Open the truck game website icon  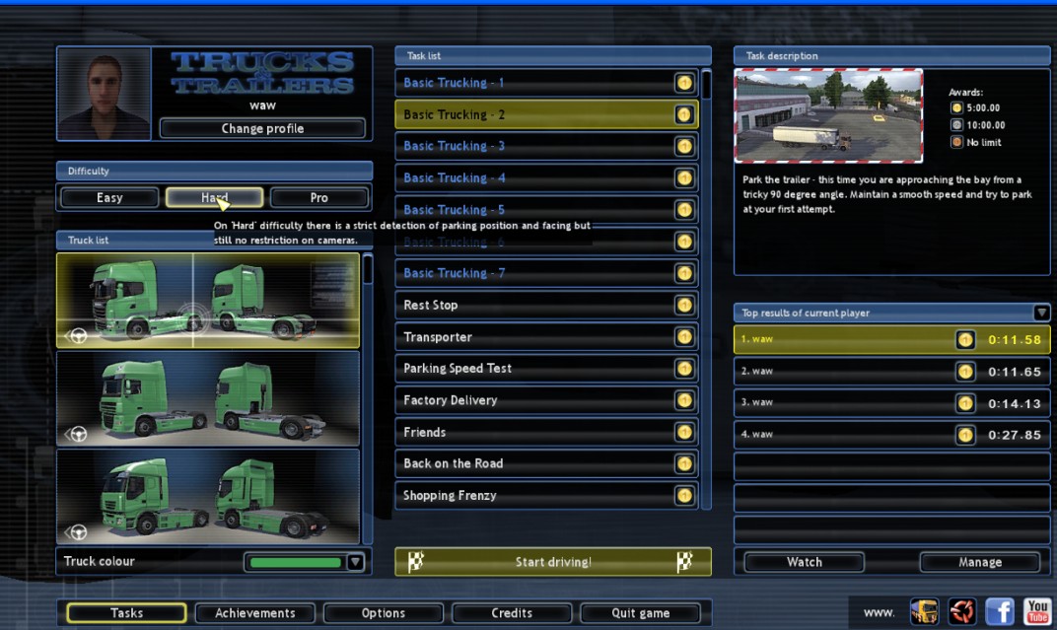point(924,612)
